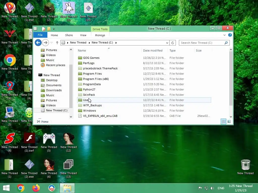Click ENG input language indicator
The image size is (258, 193).
tap(221, 188)
